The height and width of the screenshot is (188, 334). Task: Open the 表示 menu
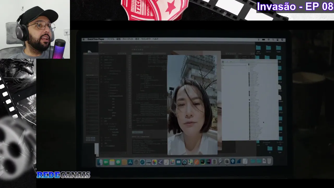(x=137, y=39)
